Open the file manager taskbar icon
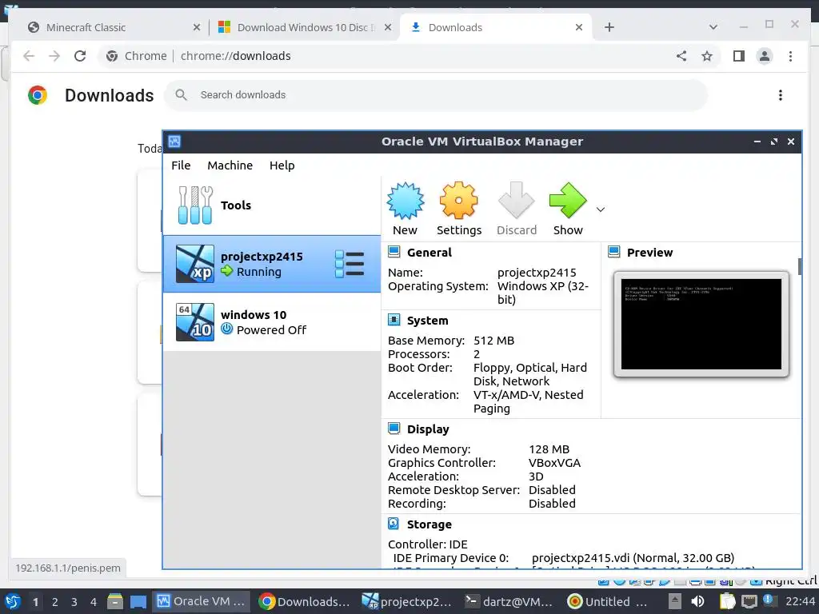819x614 pixels. pos(115,602)
